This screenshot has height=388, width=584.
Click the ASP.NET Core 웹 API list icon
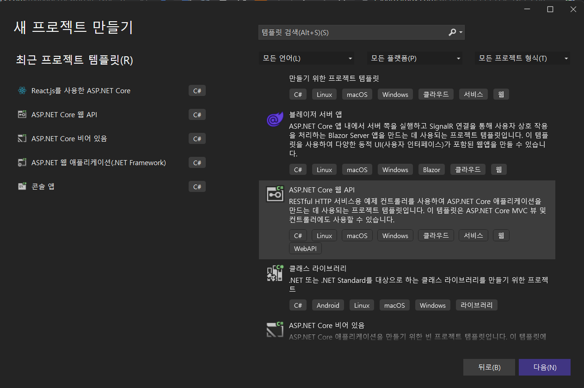click(275, 194)
